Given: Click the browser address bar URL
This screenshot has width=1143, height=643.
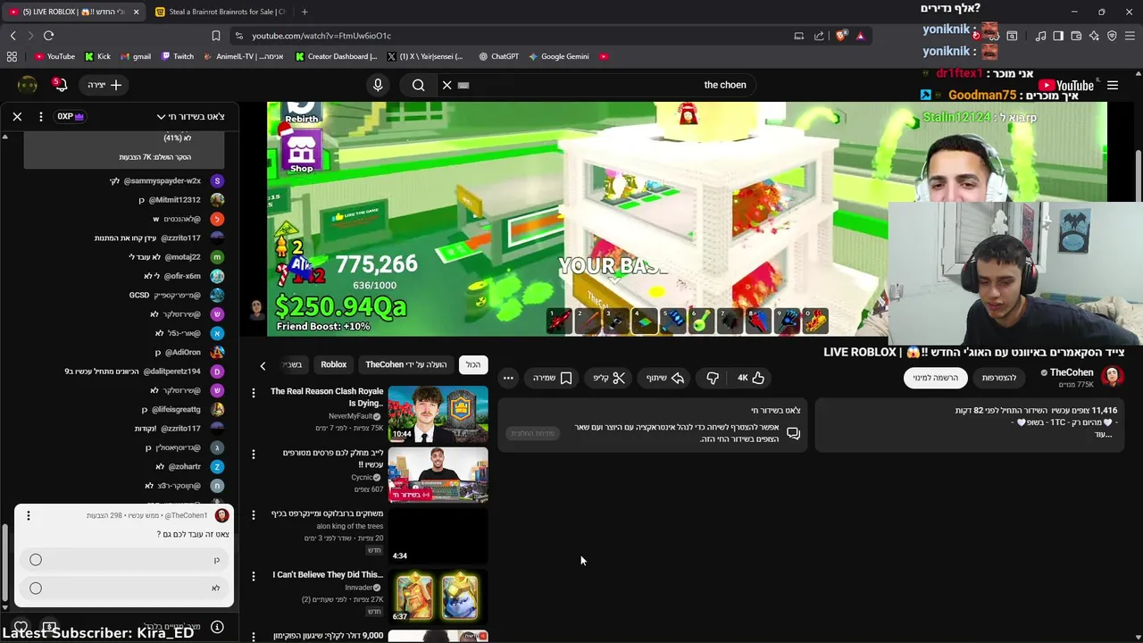Looking at the screenshot, I should [x=321, y=36].
